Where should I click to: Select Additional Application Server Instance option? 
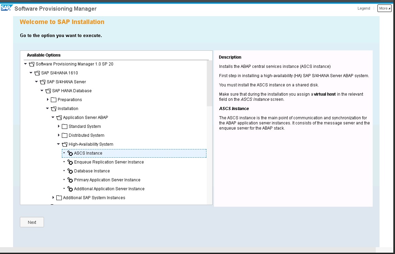click(x=109, y=189)
